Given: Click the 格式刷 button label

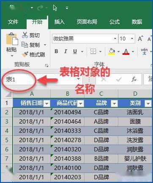Looking at the screenshot, I should [37, 54].
